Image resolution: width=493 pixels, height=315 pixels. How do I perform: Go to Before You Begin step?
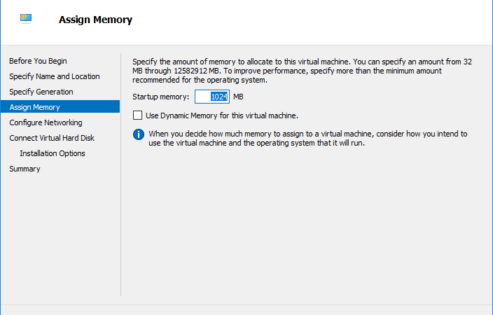click(x=38, y=61)
